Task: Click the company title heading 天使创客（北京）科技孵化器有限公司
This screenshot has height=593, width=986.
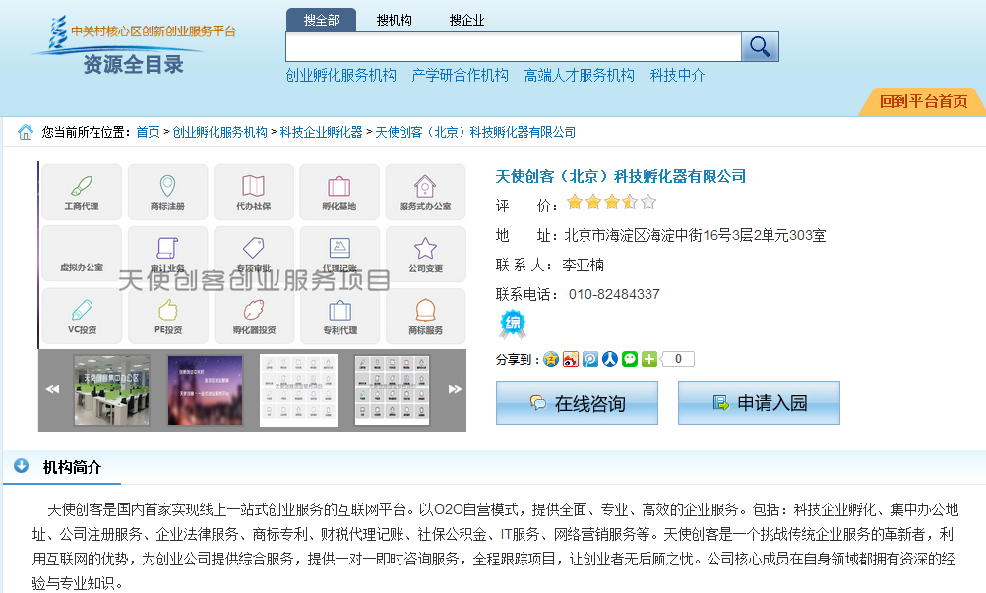Action: click(621, 176)
